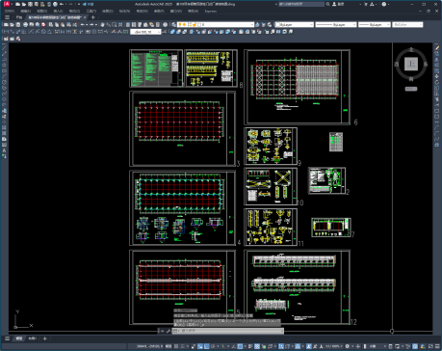Click the ViewCube top face
This screenshot has width=442, height=351.
point(411,64)
